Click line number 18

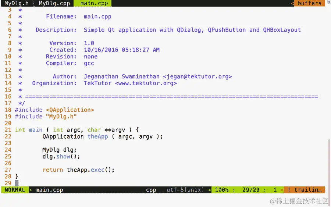pos(8,110)
